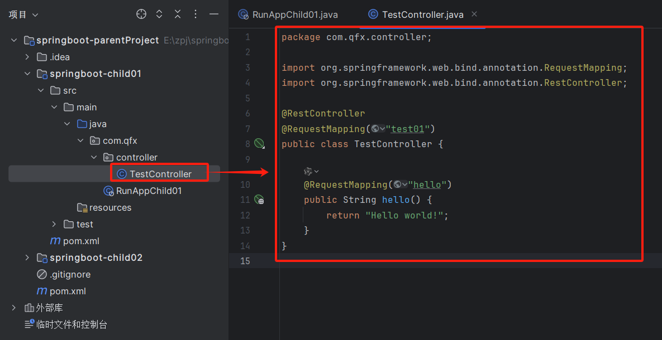
Task: Click the inlay hint icon above hello mapping
Action: 311,171
